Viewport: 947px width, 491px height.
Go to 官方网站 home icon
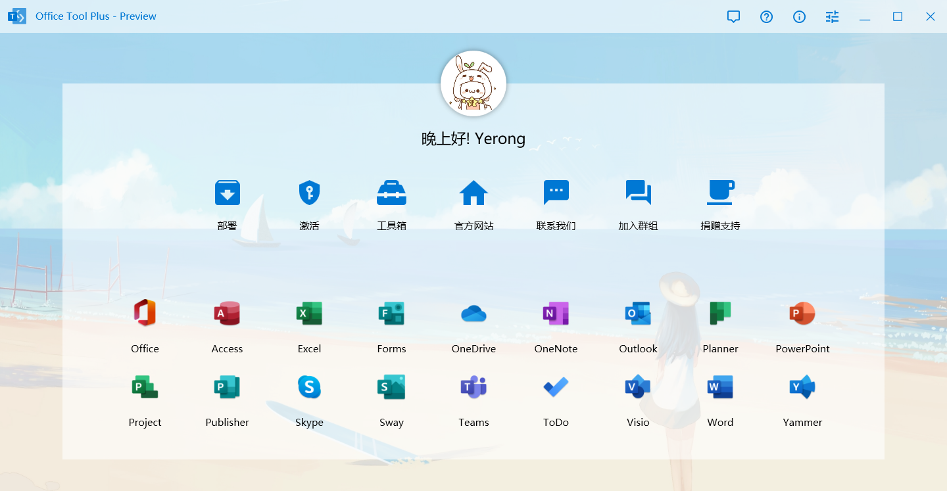[x=473, y=193]
